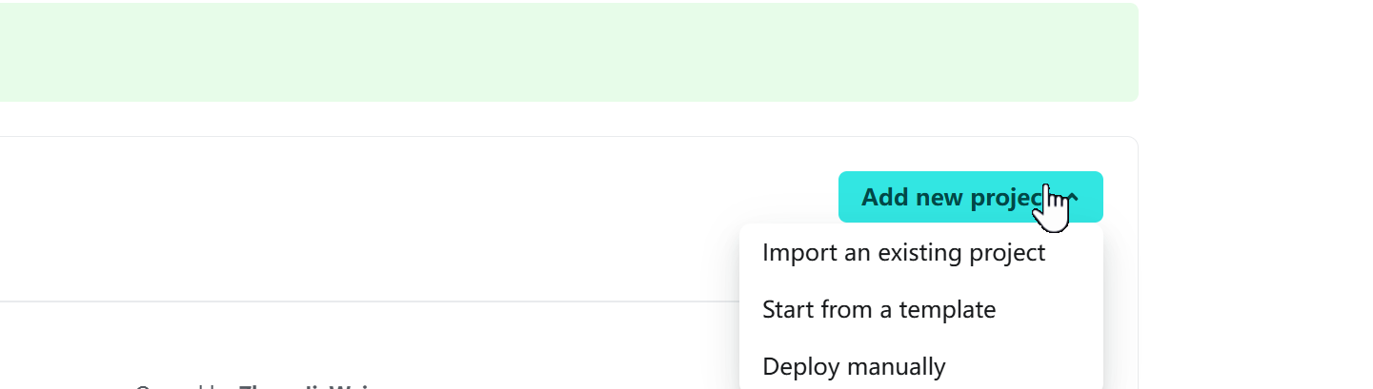The image size is (1373, 389).
Task: Click the last visible dropdown menu item
Action: click(x=854, y=367)
